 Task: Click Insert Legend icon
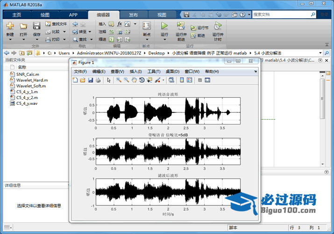pos(189,80)
